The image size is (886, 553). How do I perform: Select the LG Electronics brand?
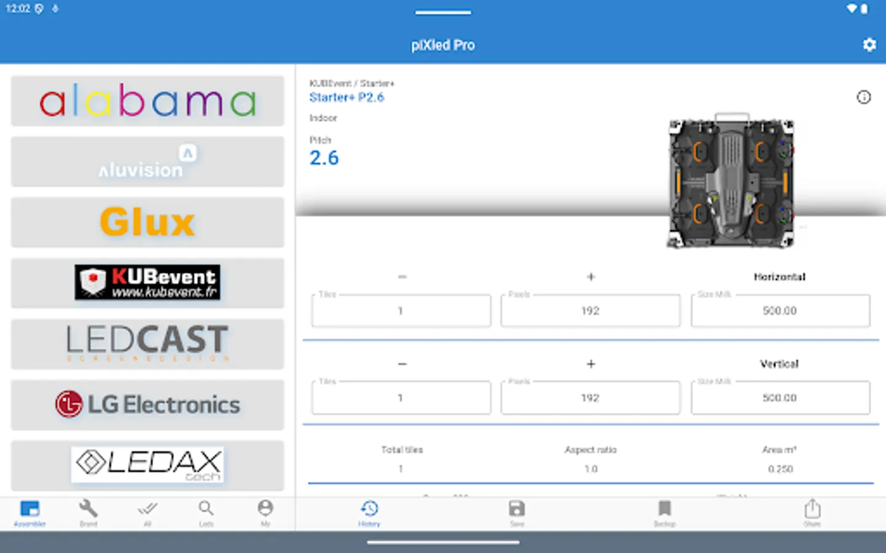147,405
